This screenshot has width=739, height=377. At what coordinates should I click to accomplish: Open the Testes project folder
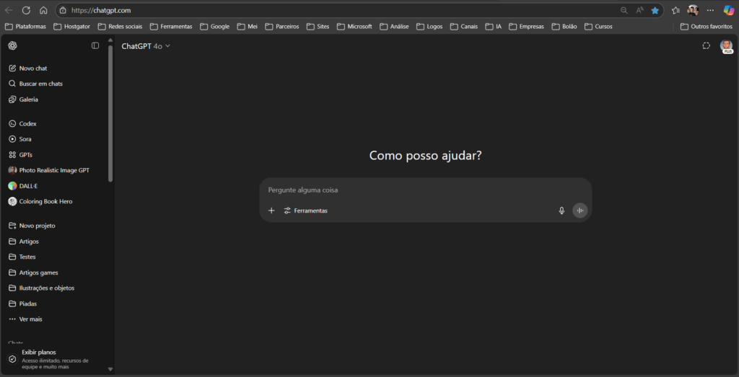[x=22, y=257]
